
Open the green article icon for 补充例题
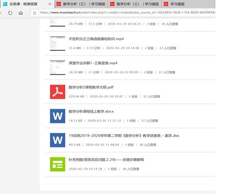(58, 164)
